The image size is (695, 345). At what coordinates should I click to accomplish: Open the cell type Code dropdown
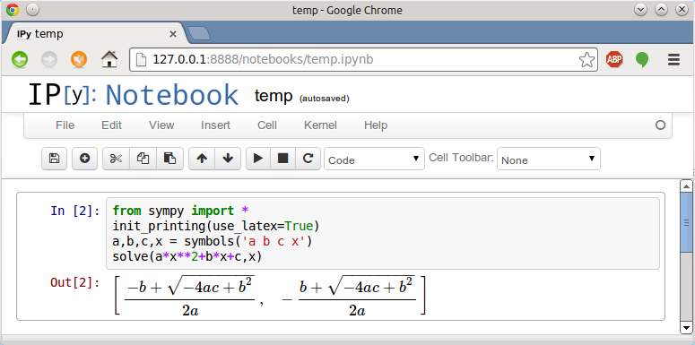pyautogui.click(x=374, y=159)
